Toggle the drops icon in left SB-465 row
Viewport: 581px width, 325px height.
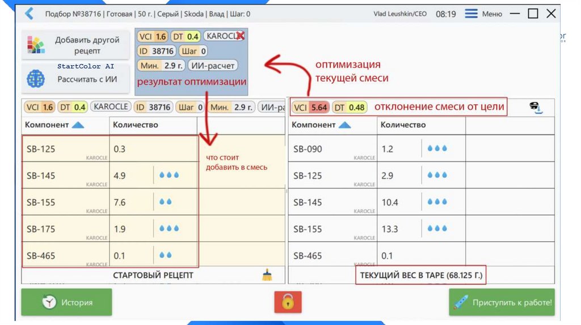166,255
